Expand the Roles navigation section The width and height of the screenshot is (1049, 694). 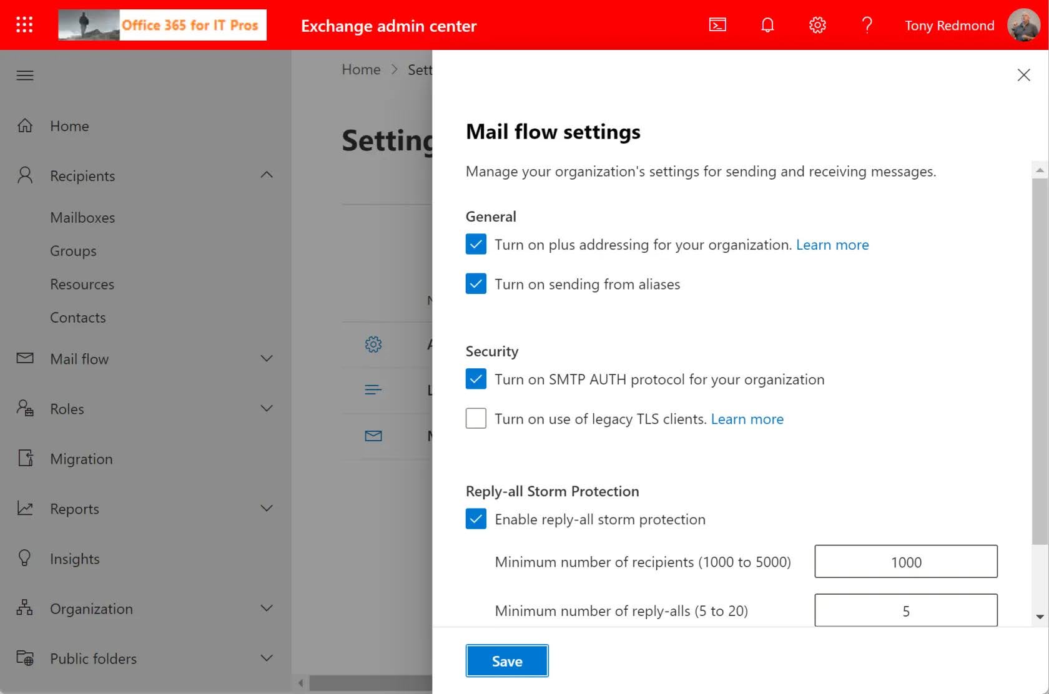point(267,409)
